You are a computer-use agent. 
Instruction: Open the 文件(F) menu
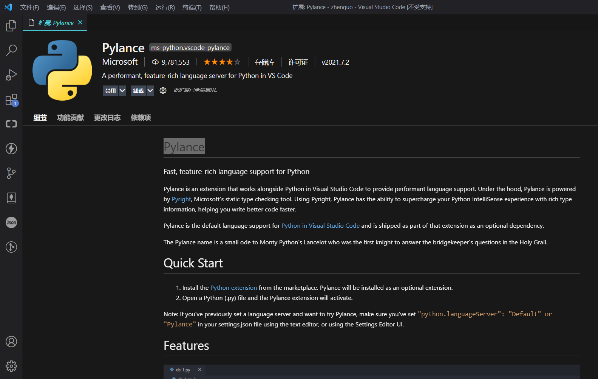tap(29, 7)
